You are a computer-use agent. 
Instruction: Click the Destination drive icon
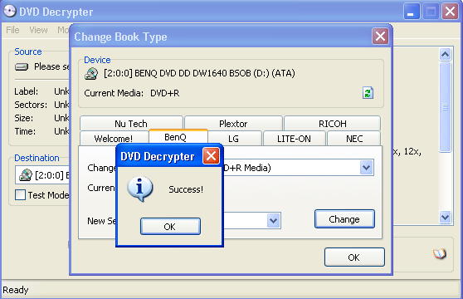point(26,175)
